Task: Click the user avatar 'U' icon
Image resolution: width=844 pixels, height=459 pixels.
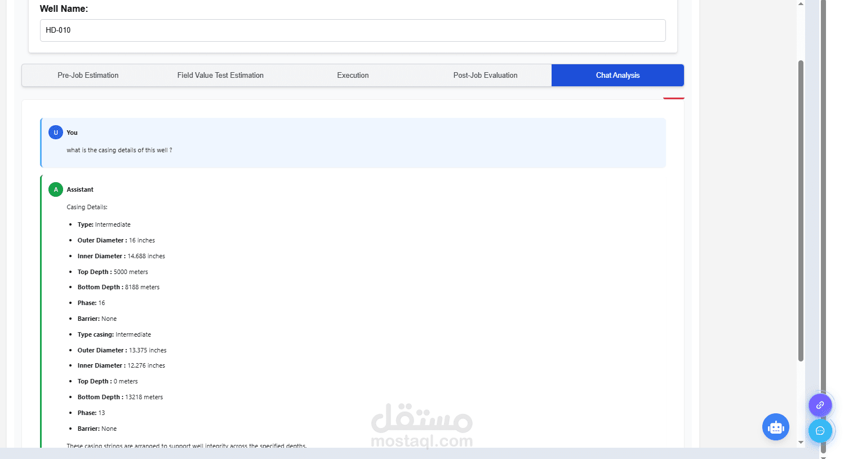Action: (56, 133)
